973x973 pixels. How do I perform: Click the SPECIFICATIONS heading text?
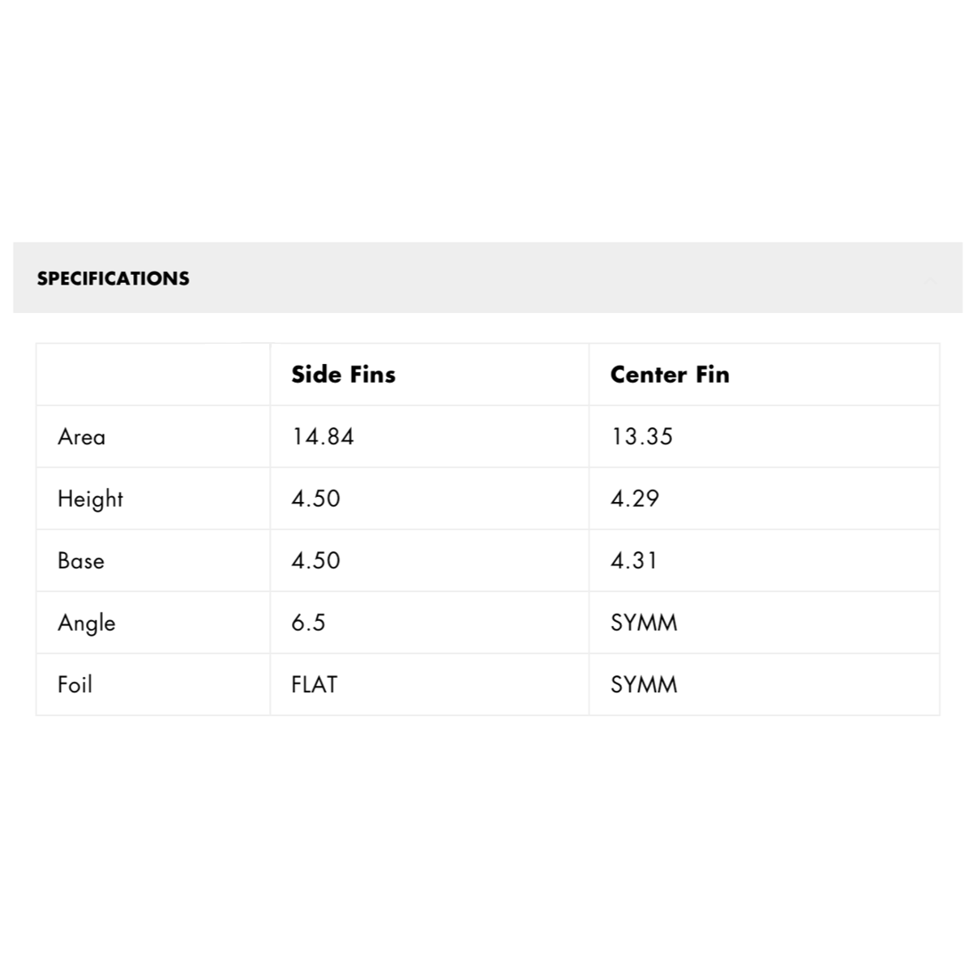coord(113,278)
